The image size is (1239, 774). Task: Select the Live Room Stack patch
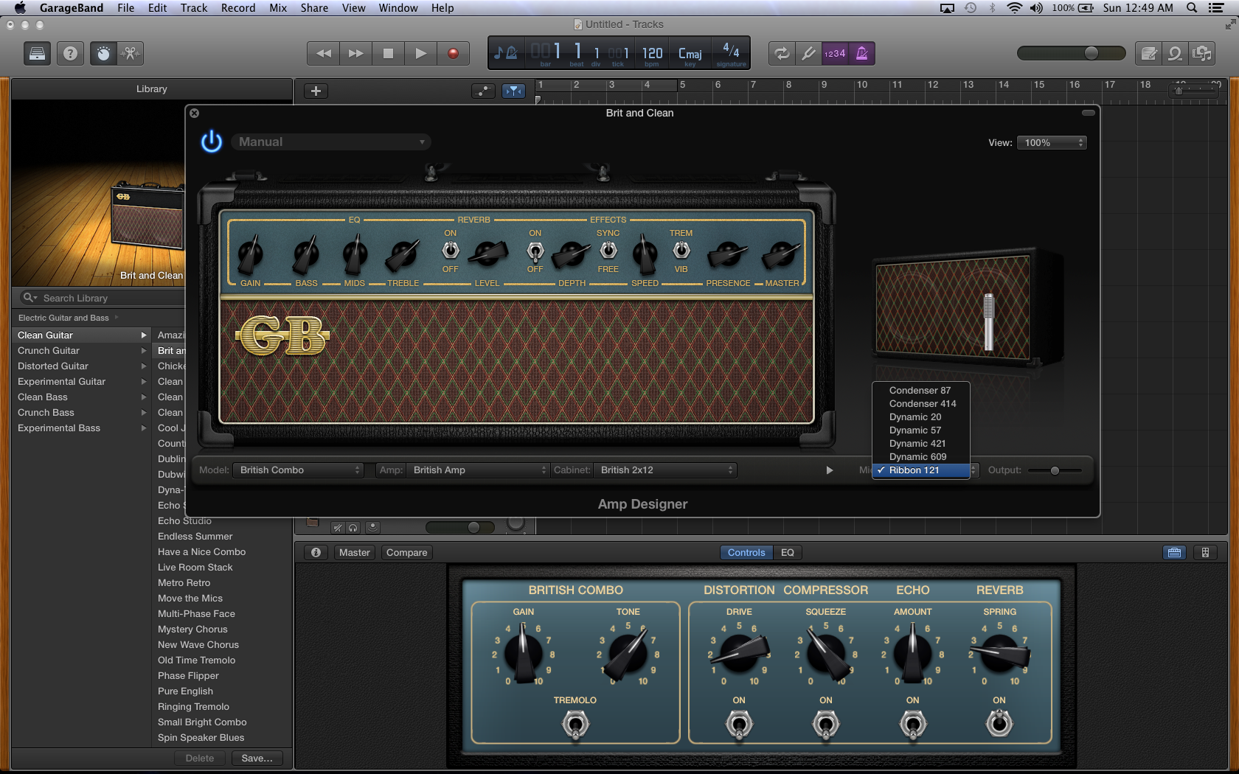coord(195,567)
